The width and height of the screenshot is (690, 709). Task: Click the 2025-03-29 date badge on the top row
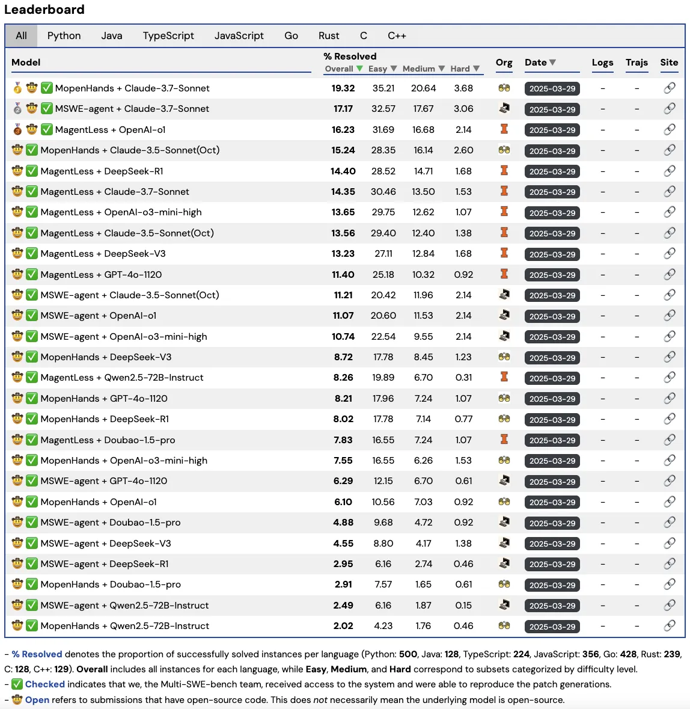552,88
